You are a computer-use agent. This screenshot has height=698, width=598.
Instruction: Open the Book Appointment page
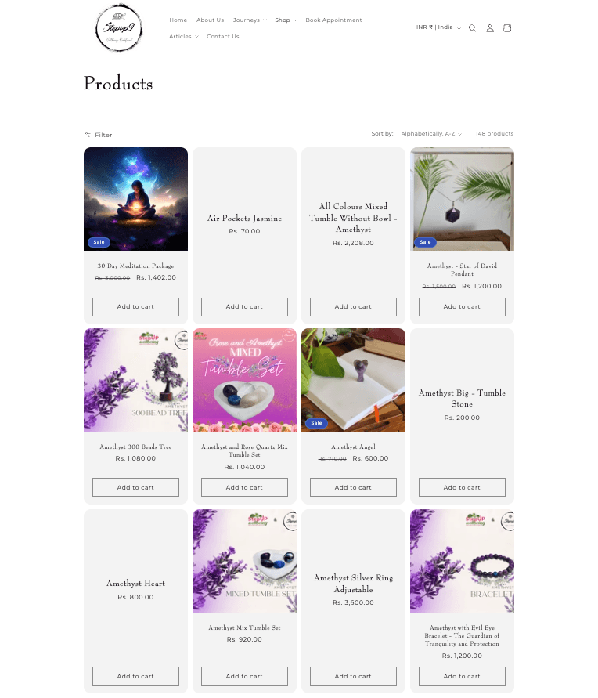(333, 20)
